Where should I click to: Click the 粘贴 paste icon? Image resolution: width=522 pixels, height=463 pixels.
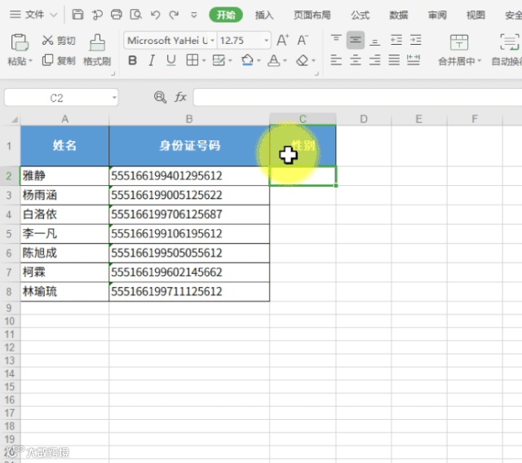click(x=20, y=42)
